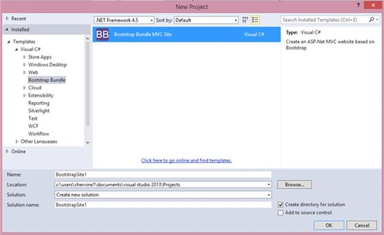The image size is (384, 235).
Task: Open the search options dropdown arrow
Action: 378,20
